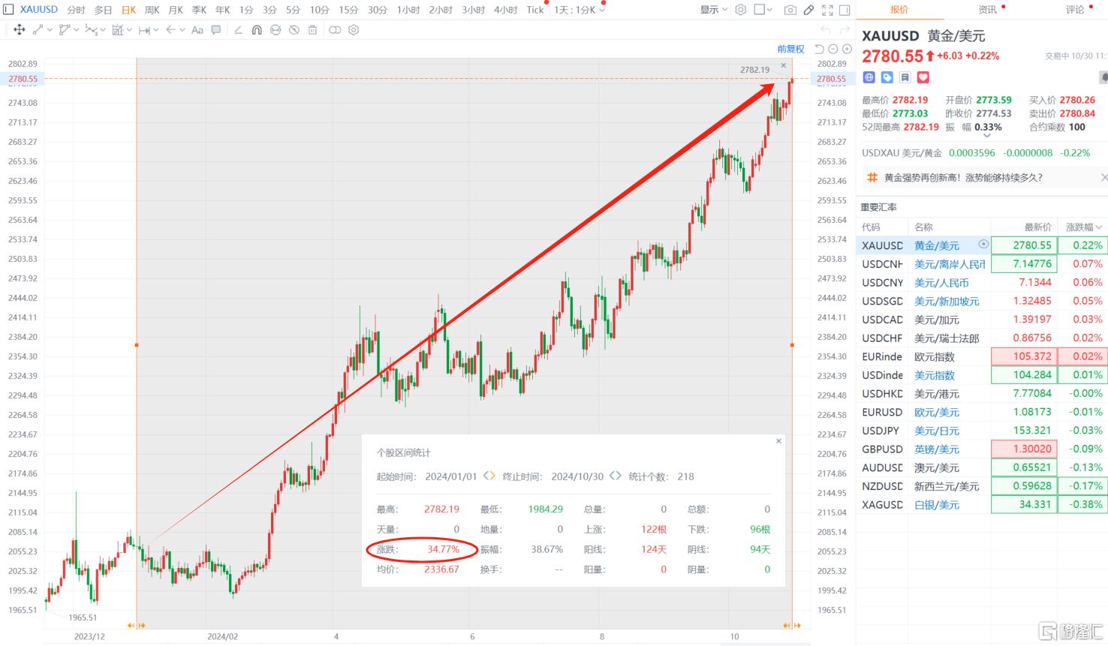Select the range interval statistics tool
This screenshot has height=646, width=1108.
coord(144,30)
